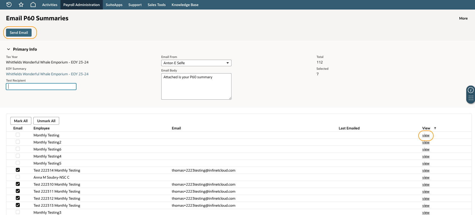This screenshot has height=215, width=475.
Task: Open the EOY Summary Whitfields link
Action: pos(47,74)
